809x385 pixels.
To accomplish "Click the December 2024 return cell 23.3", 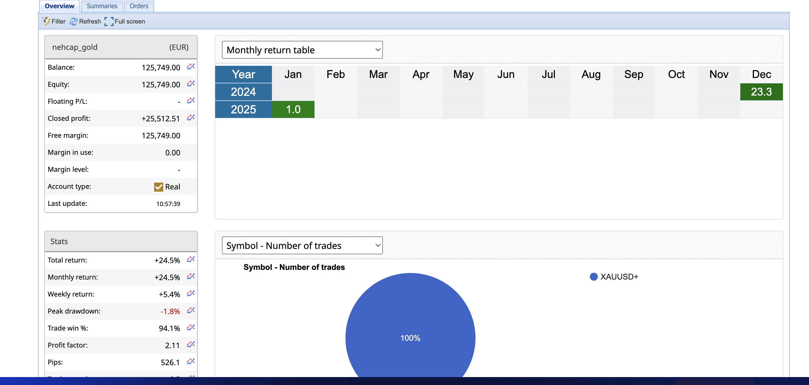I will (761, 92).
